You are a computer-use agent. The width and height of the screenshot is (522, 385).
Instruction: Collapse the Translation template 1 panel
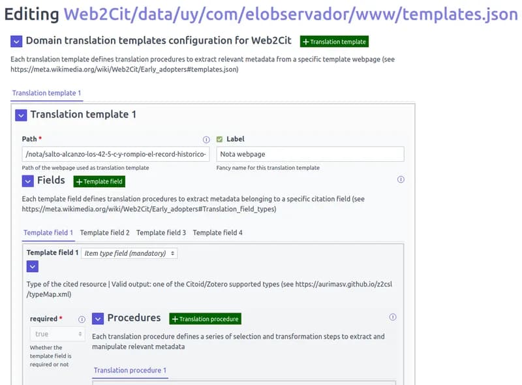(21, 115)
